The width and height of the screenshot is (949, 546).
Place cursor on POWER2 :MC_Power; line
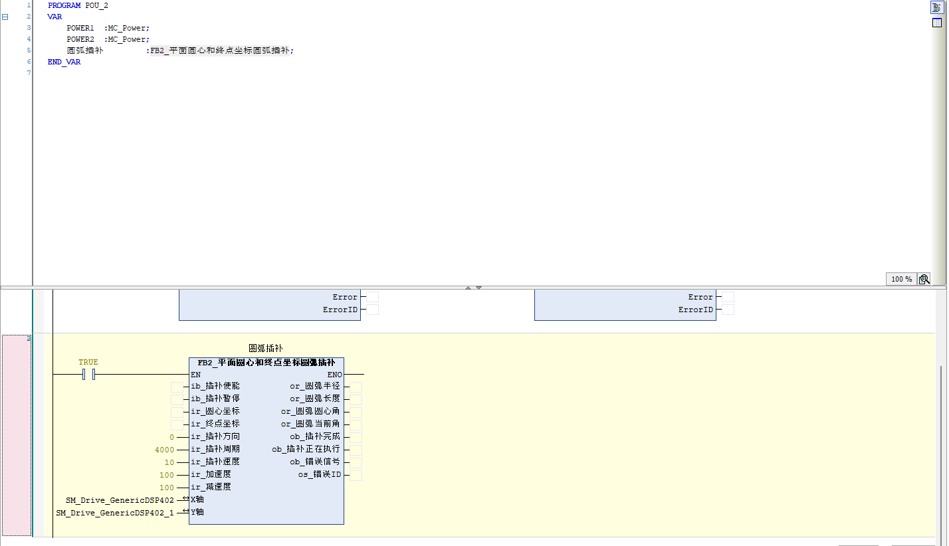coord(108,39)
